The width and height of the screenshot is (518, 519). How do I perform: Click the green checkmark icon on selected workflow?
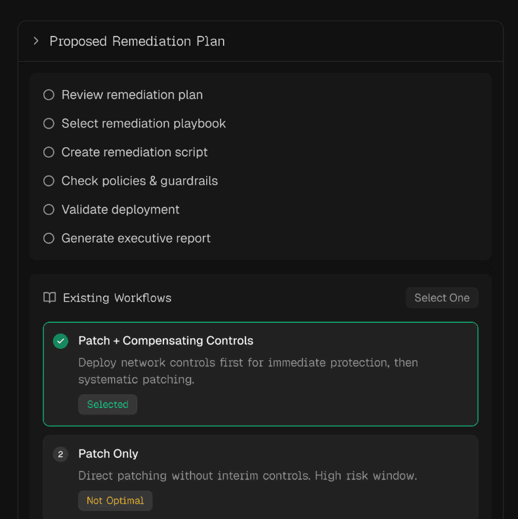point(60,341)
